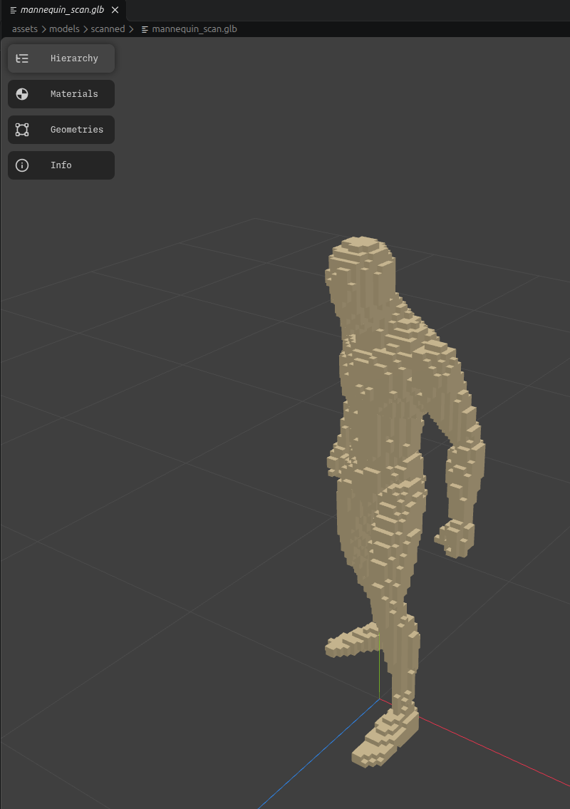
Task: Click the Materials half-circle icon
Action: [22, 94]
